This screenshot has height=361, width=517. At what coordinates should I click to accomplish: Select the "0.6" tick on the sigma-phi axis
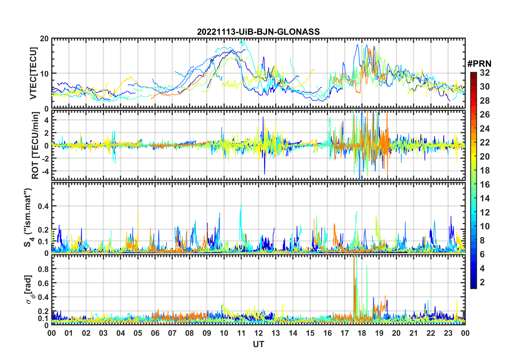[x=43, y=283]
